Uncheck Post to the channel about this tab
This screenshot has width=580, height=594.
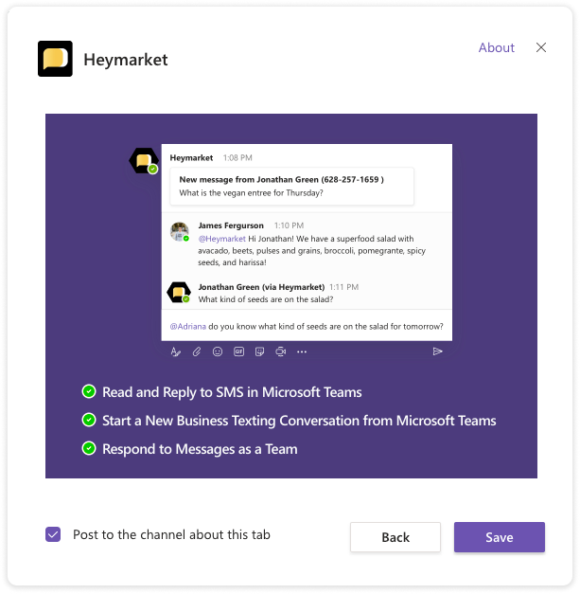pyautogui.click(x=53, y=534)
